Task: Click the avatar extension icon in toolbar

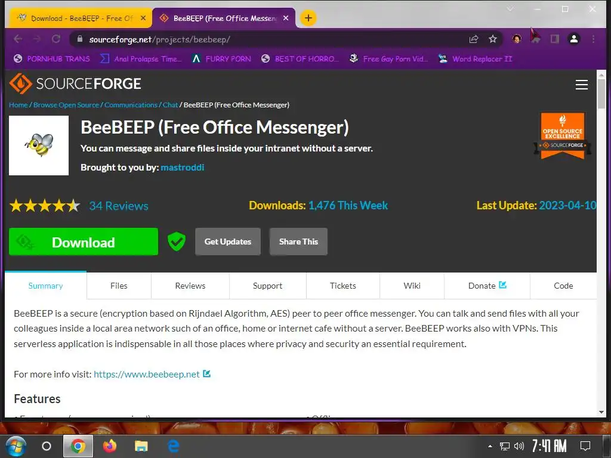Action: click(517, 39)
